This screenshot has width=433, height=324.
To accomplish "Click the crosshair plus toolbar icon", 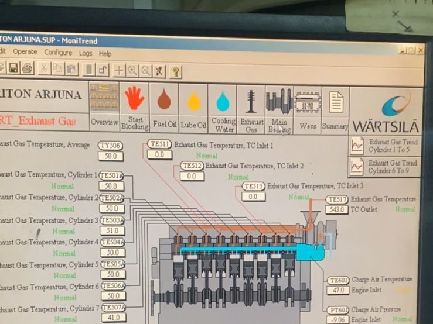I will point(119,70).
